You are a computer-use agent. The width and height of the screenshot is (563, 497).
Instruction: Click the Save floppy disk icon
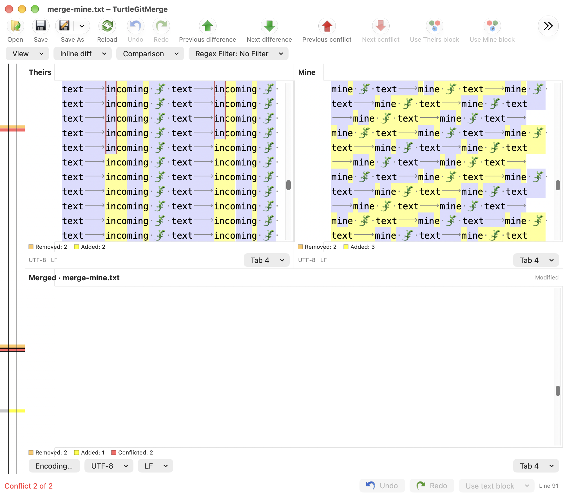point(41,26)
